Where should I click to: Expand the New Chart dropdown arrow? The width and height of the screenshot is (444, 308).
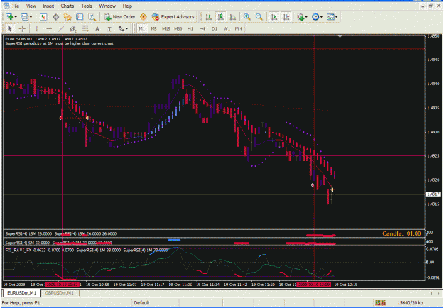click(x=16, y=17)
